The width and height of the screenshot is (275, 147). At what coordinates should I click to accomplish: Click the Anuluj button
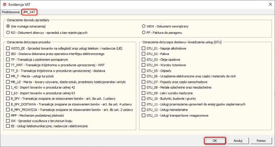pos(238,141)
